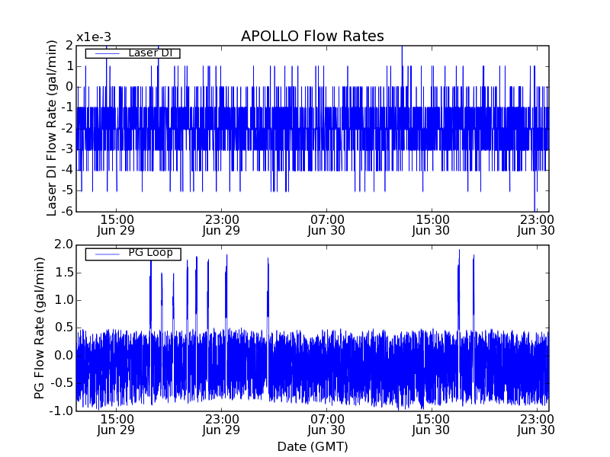Click the "-1.0" y-axis tick on the PG chart
This screenshot has width=610, height=457.
click(62, 411)
